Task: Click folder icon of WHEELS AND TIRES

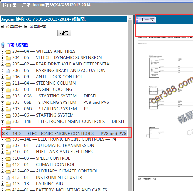Action: [x=8, y=52]
